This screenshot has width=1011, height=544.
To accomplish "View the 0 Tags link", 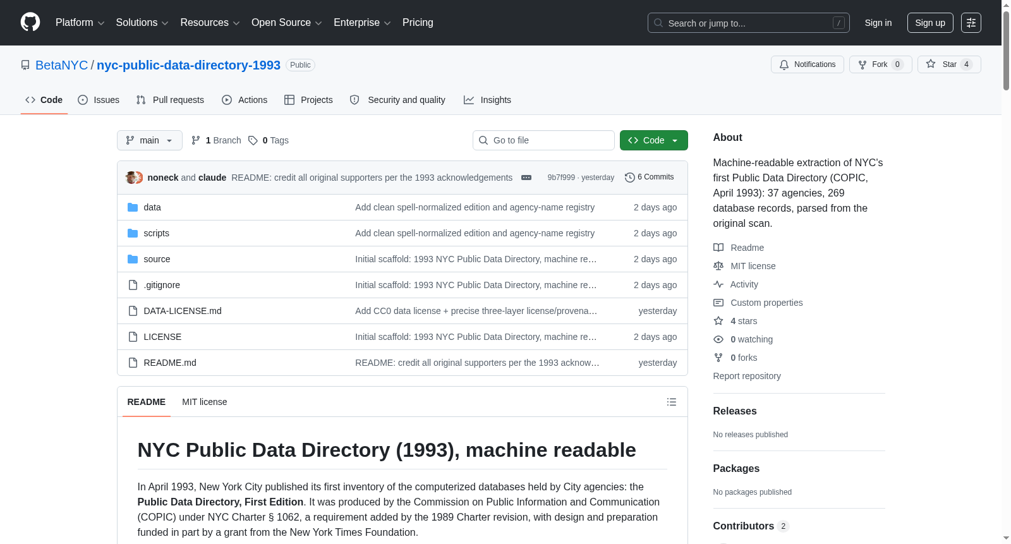I will pyautogui.click(x=269, y=140).
